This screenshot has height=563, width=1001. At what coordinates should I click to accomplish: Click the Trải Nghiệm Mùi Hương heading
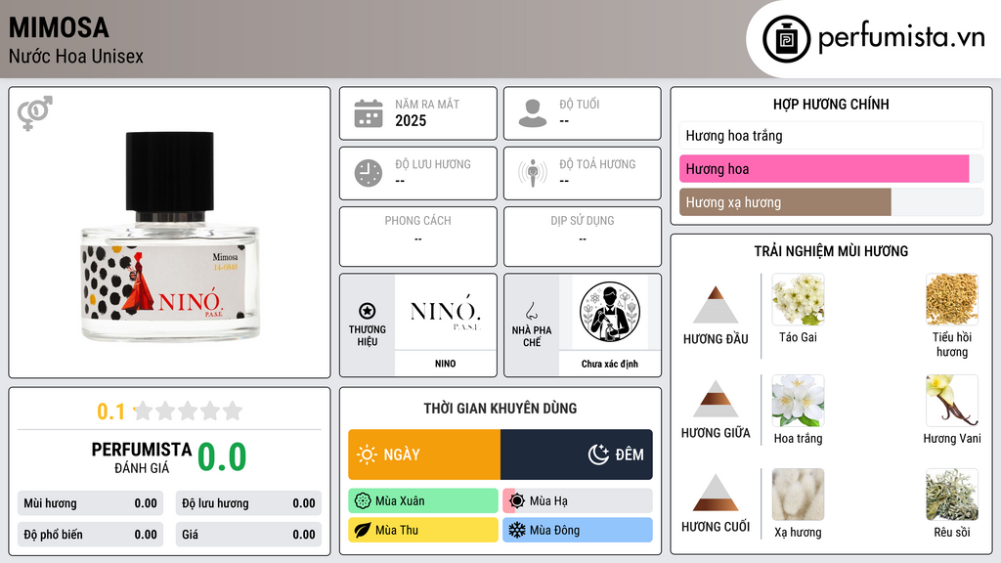point(831,251)
